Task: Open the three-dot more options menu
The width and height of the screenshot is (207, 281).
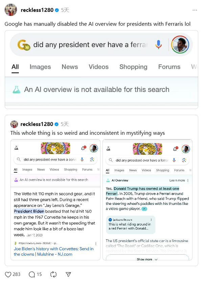Action: click(194, 10)
